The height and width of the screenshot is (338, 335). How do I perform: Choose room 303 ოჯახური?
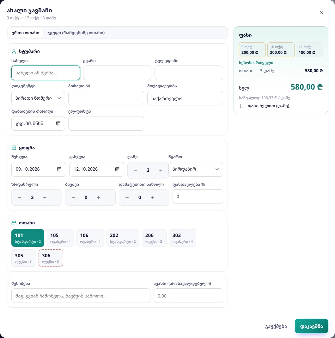[x=183, y=238]
